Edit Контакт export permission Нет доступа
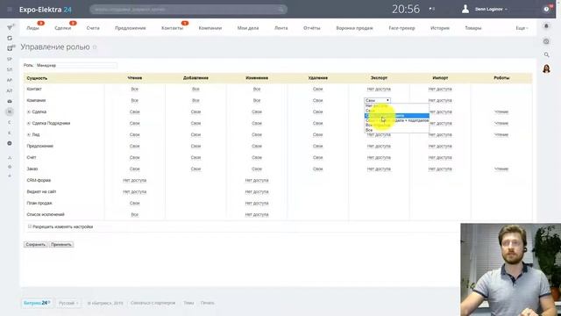 (x=379, y=90)
